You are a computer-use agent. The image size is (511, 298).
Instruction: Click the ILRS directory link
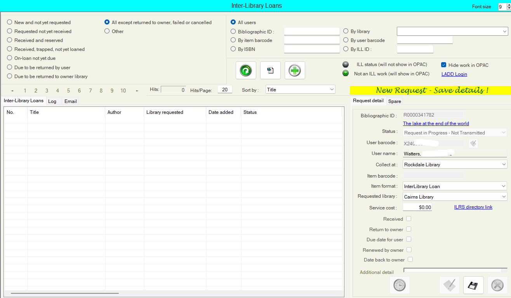tap(473, 207)
